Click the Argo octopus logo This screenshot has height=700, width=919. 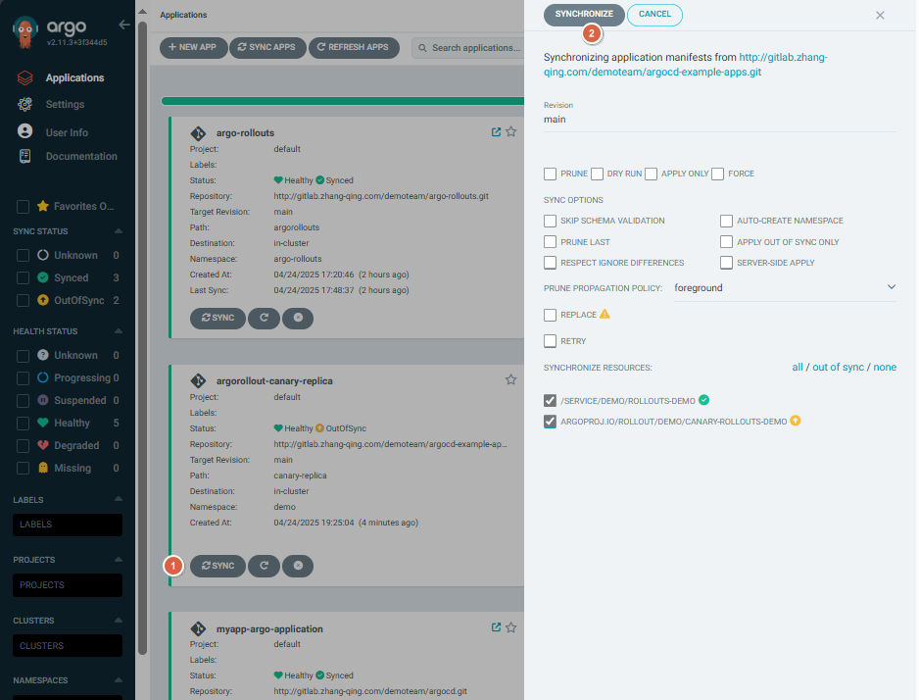coord(24,32)
